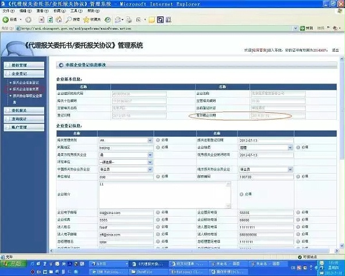
Task: Click the 退出 logout link
Action: [335, 50]
